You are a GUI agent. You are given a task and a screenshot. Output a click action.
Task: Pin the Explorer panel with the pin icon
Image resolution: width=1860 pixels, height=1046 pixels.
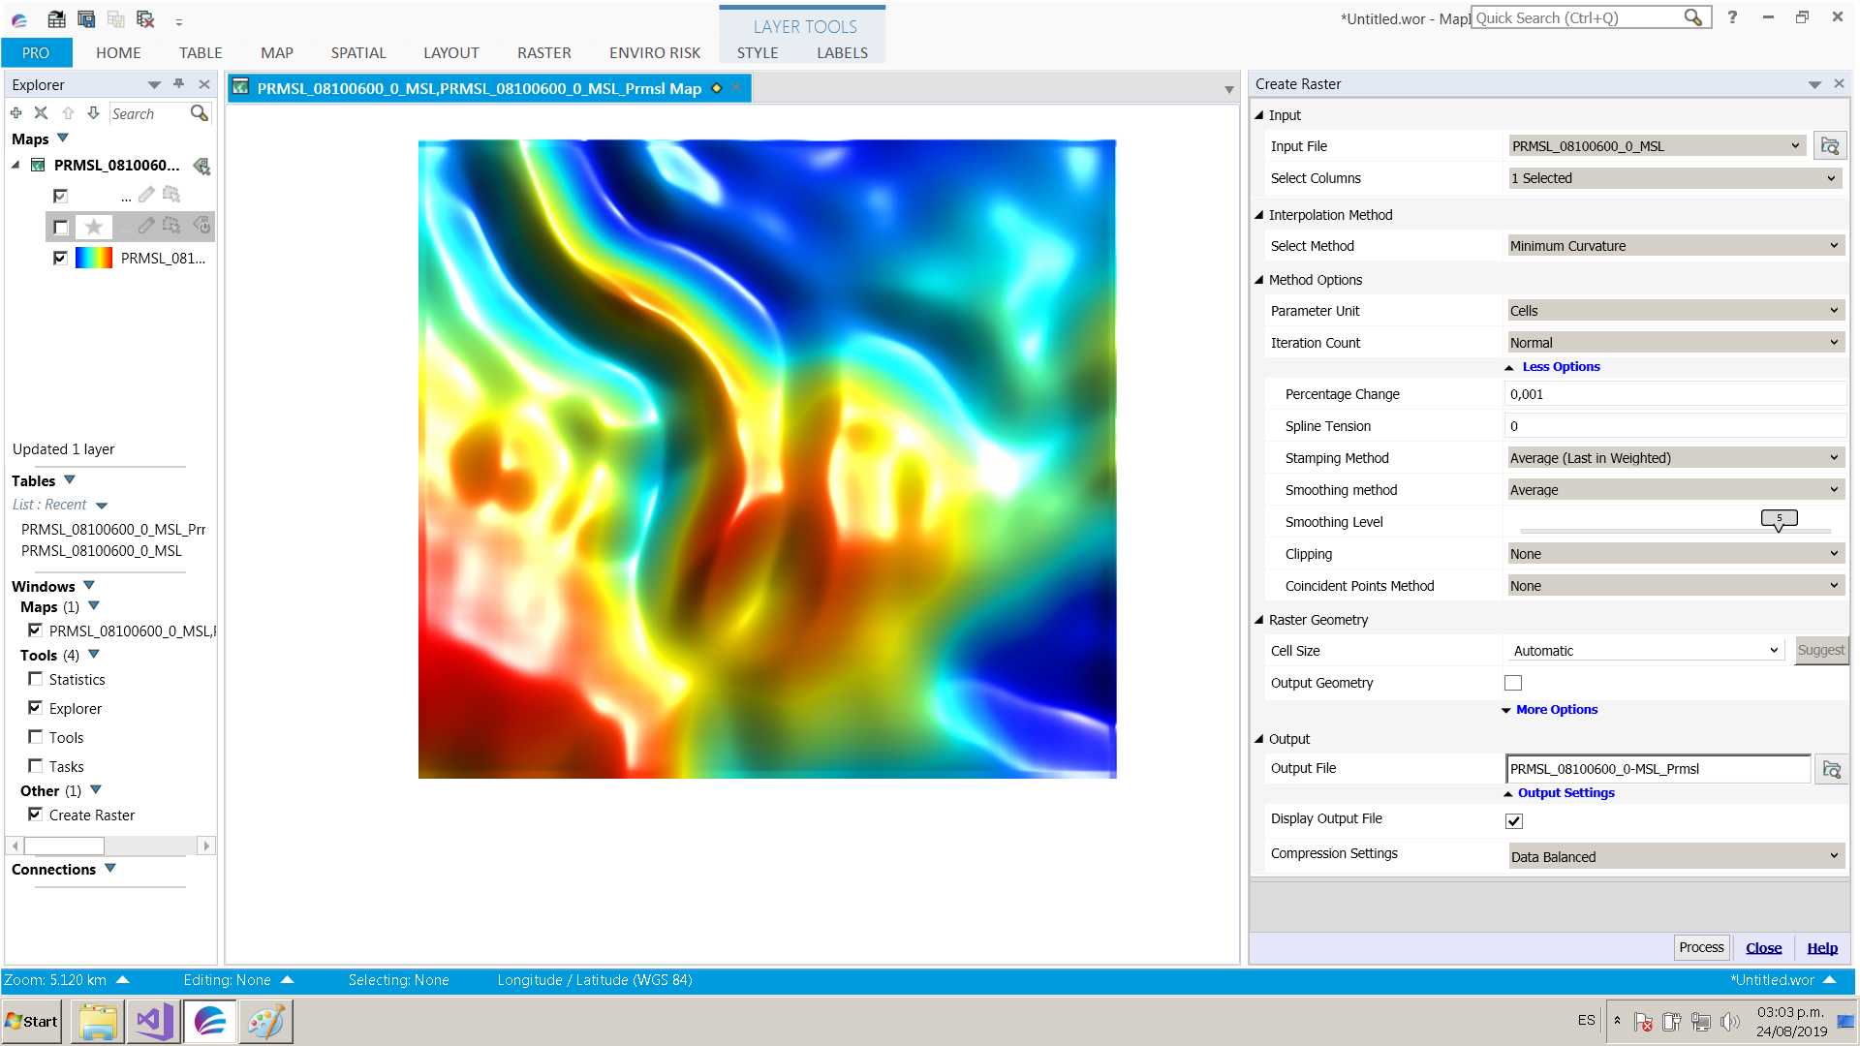pyautogui.click(x=178, y=84)
